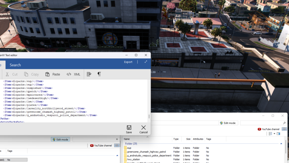This screenshot has width=289, height=163.
Task: Click the Cancel X icon in text editor
Action: point(143,127)
